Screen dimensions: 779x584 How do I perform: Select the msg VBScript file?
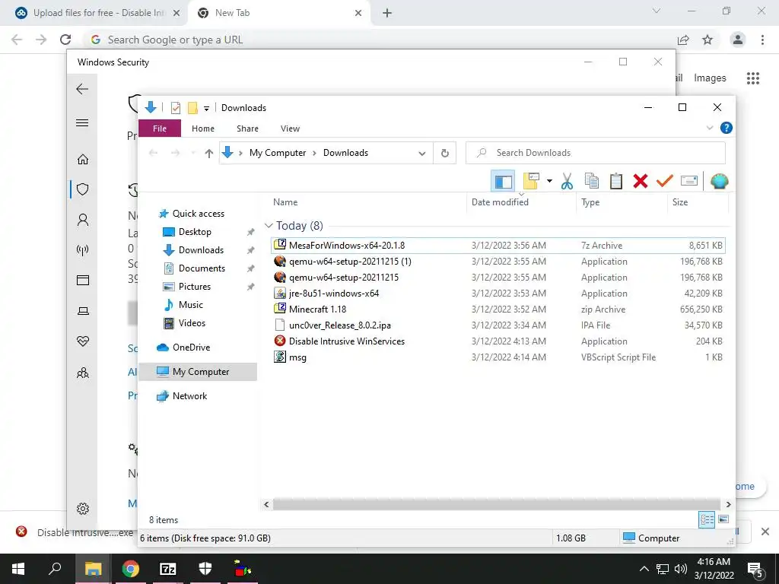pos(498,357)
